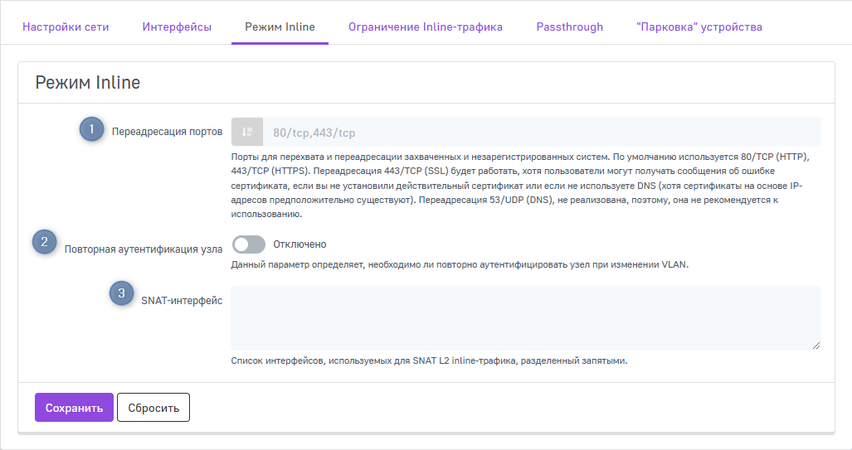Click the Сбросить button
Screen dimensions: 852x450
pyautogui.click(x=153, y=408)
